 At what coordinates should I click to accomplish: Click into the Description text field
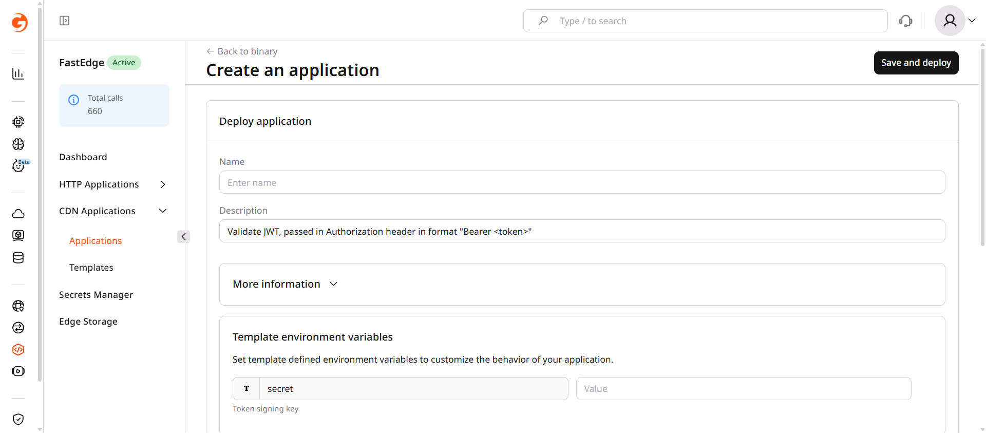(x=582, y=231)
